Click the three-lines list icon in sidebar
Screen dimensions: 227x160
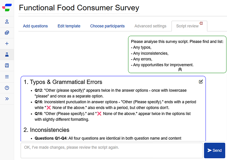pyautogui.click(x=7, y=77)
